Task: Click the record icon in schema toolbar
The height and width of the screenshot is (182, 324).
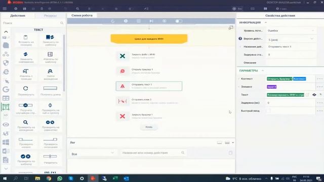Action: click(164, 21)
